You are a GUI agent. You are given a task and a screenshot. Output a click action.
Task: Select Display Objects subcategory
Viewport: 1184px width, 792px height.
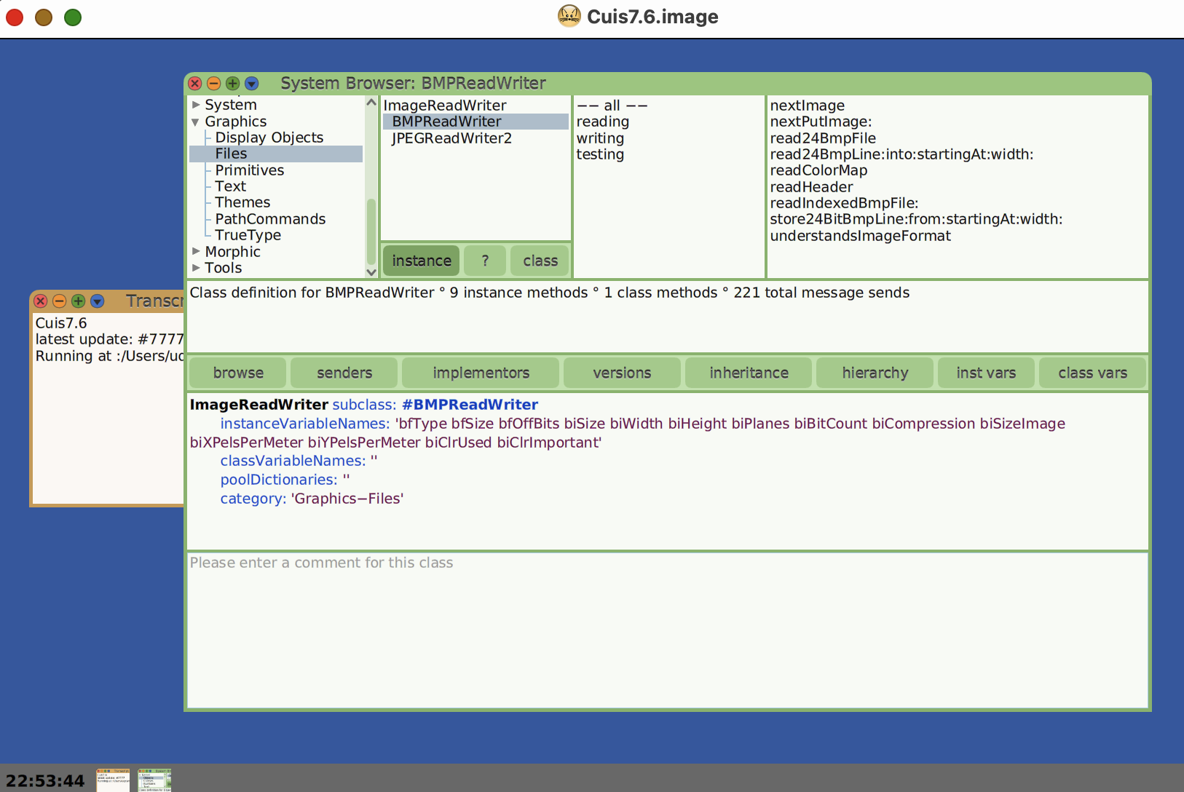tap(269, 138)
